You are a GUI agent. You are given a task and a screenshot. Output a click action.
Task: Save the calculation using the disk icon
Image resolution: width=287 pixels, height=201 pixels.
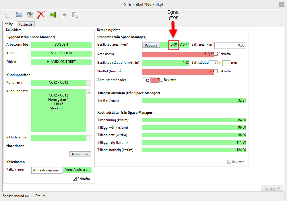30,15
